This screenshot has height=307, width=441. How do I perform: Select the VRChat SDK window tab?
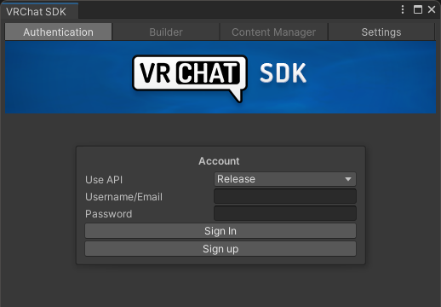coord(39,11)
